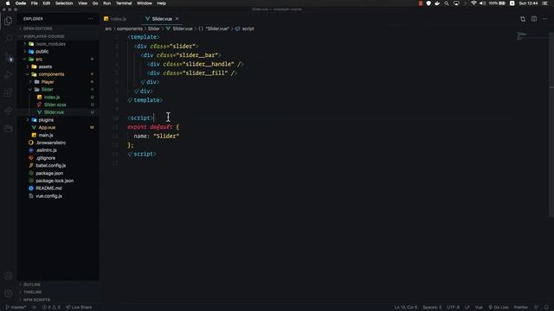Screen dimensions: 554x311
Task: Click Go Live in status bar
Action: (x=499, y=308)
